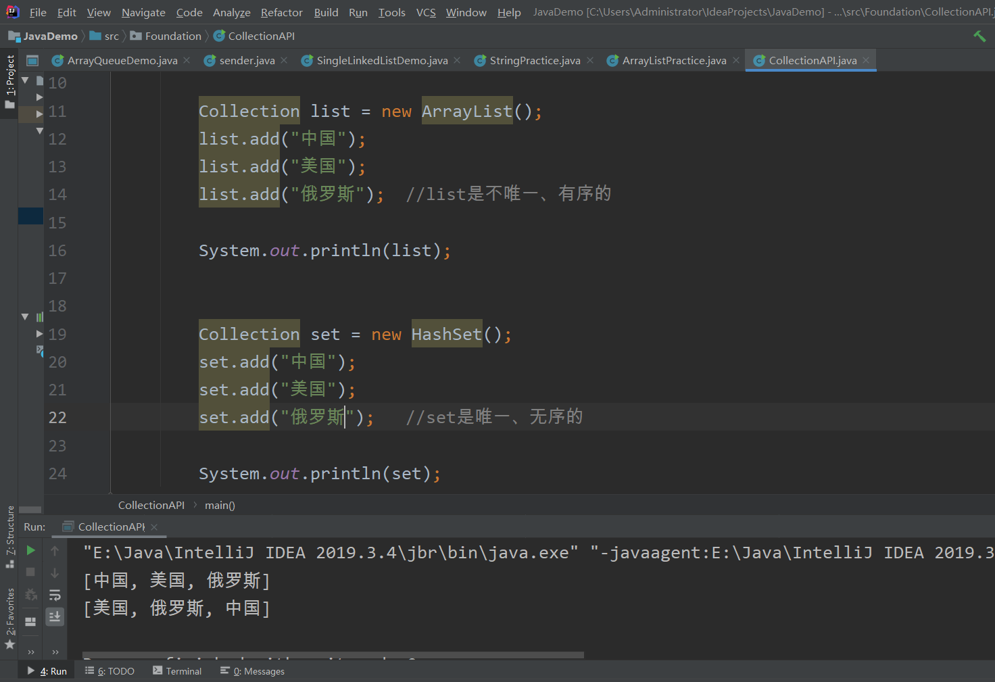
Task: Close the ArrayQueueDemo.java tab
Action: 187,60
